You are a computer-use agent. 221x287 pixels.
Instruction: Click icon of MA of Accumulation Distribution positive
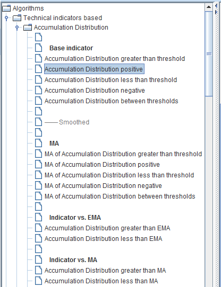(38, 165)
